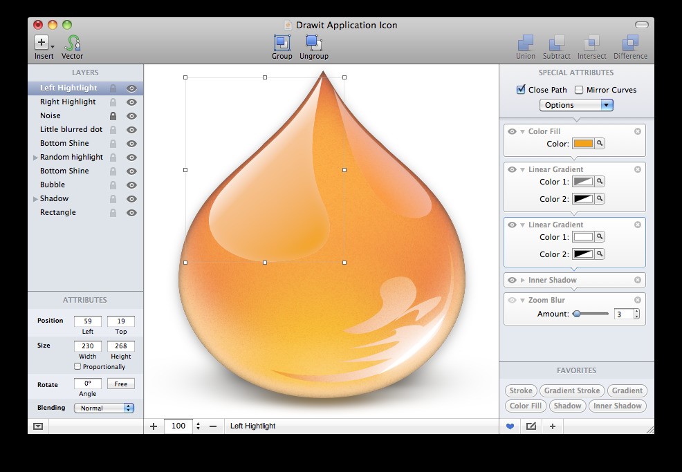Viewport: 682px width, 472px height.
Task: Open the Options dropdown menu
Action: (x=575, y=105)
